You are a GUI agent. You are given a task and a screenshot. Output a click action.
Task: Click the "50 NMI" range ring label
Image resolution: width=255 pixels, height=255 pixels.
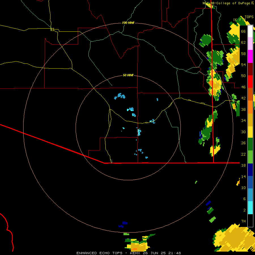click(128, 75)
